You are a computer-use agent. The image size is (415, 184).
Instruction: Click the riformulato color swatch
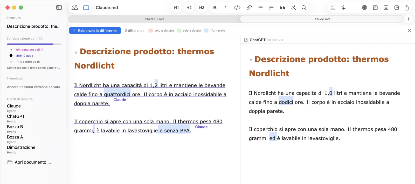(206, 31)
